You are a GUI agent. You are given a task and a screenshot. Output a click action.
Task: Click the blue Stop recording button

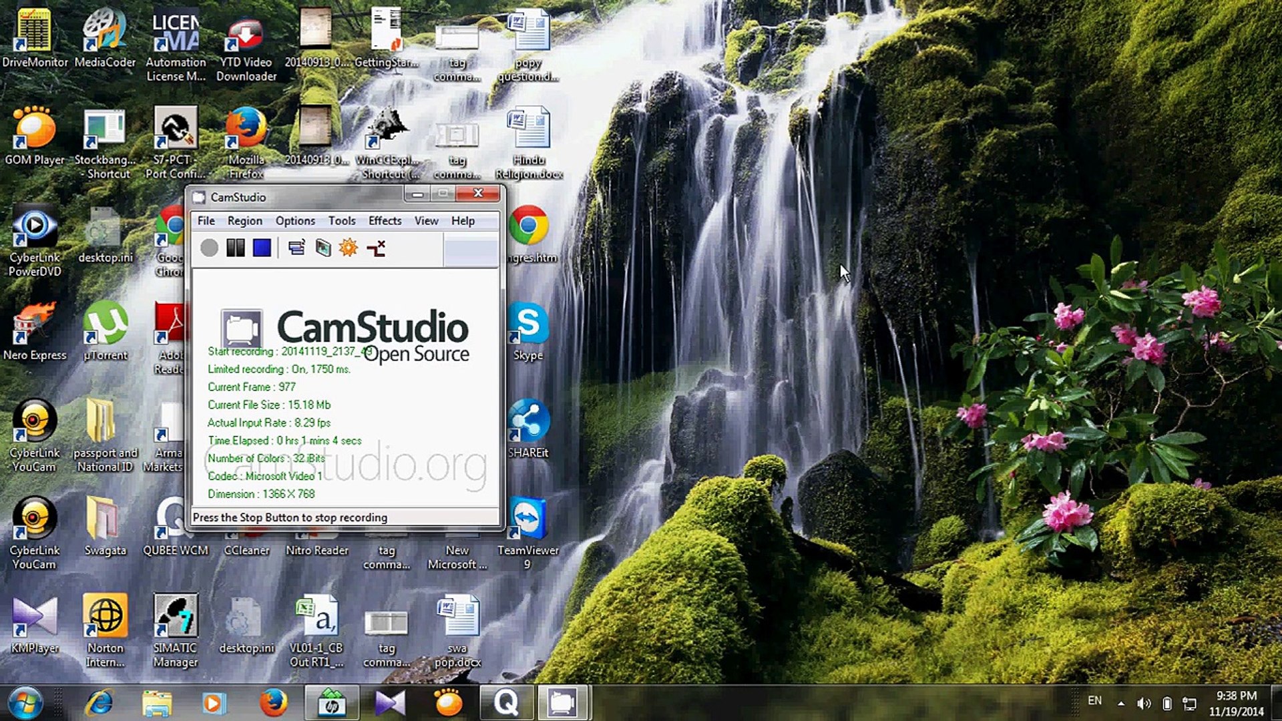click(x=262, y=248)
